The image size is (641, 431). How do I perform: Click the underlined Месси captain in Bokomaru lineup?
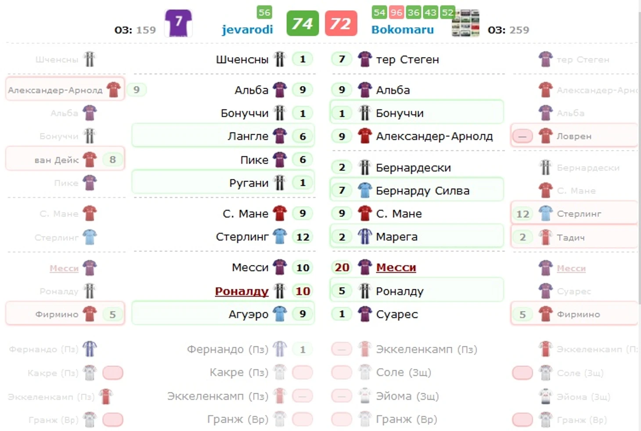(x=396, y=267)
